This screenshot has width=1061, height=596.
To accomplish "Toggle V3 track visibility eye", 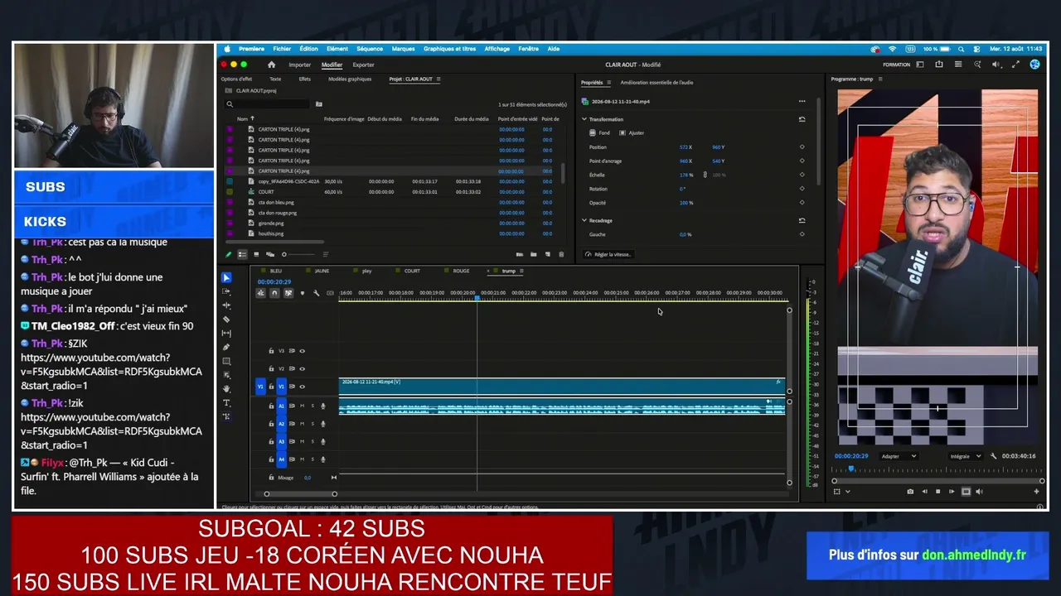I will point(302,351).
